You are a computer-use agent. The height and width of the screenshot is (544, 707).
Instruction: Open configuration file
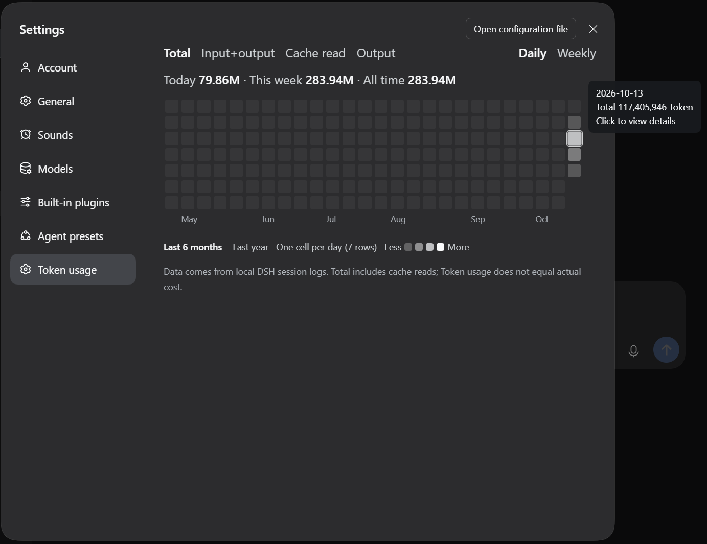pyautogui.click(x=521, y=29)
